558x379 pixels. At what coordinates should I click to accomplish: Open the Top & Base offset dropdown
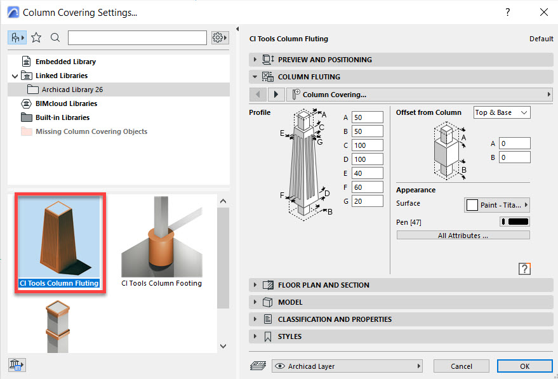(x=502, y=112)
